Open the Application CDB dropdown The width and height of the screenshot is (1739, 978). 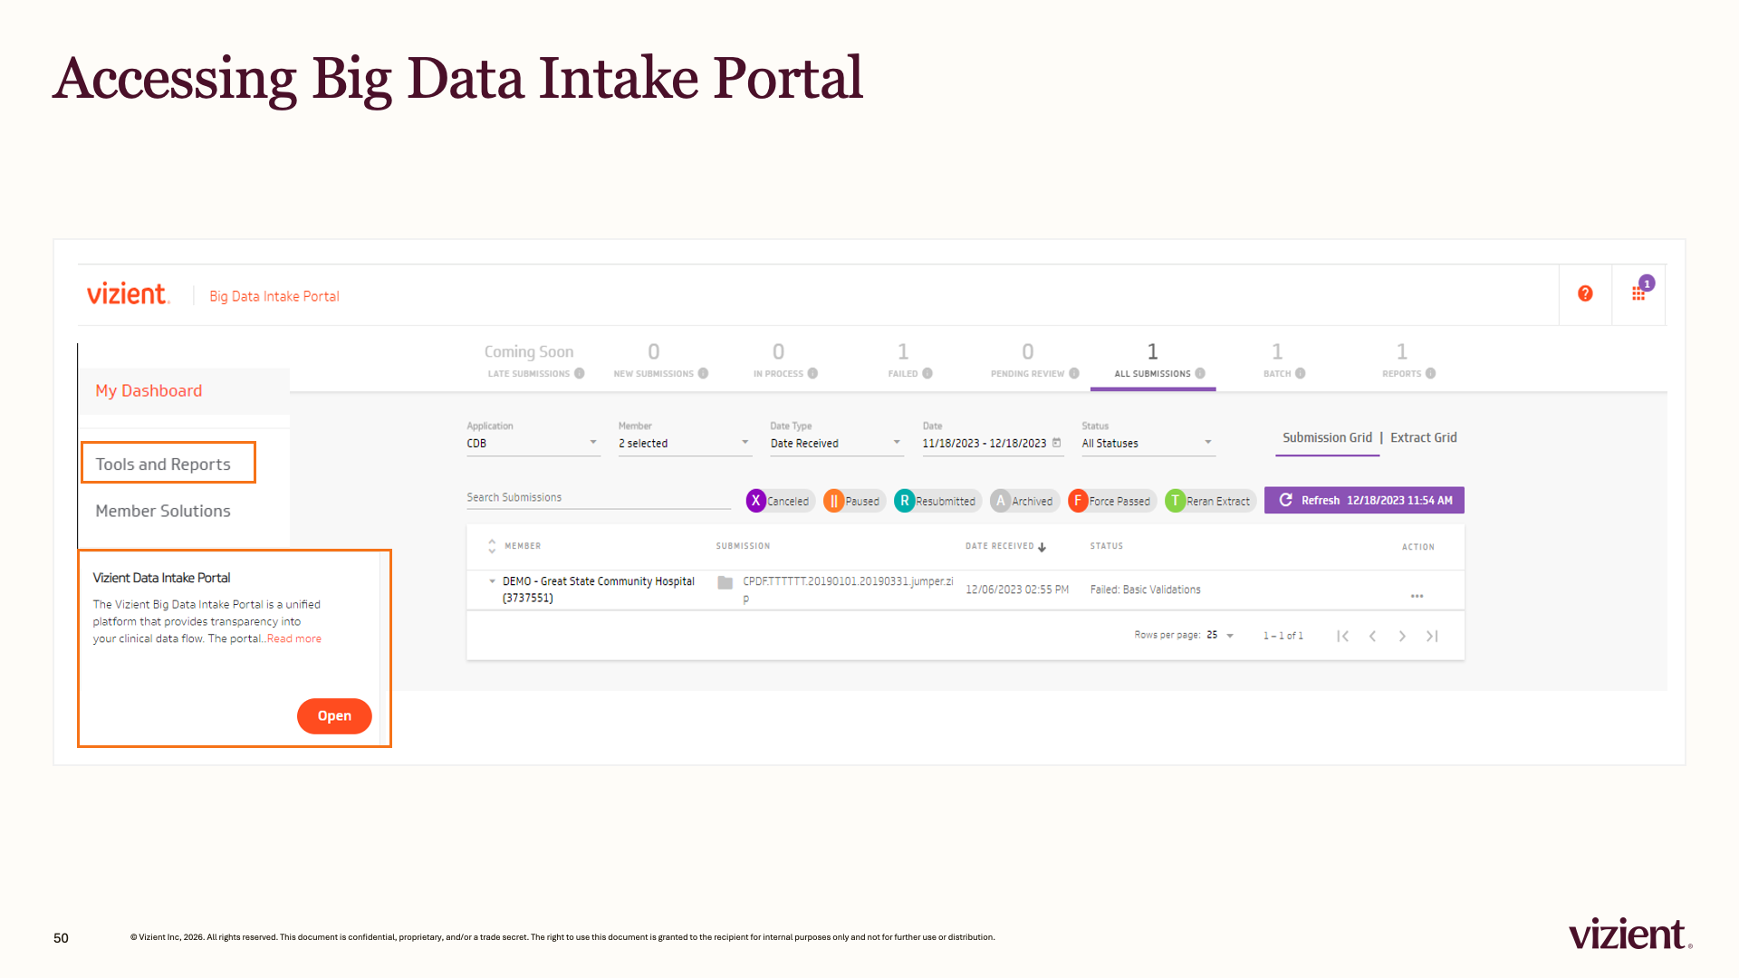click(533, 444)
